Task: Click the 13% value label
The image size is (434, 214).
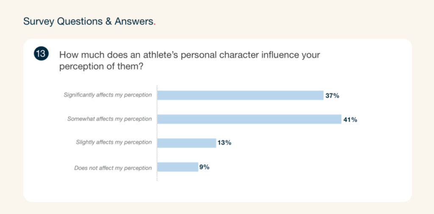Action: 225,143
